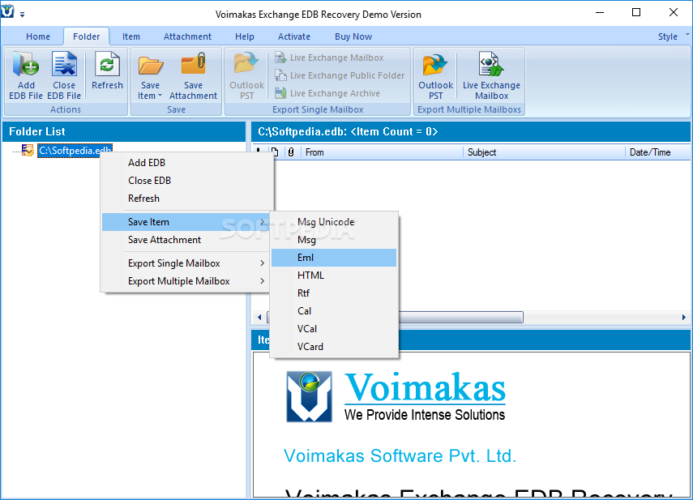
Task: Open the Home ribbon tab
Action: pyautogui.click(x=38, y=36)
